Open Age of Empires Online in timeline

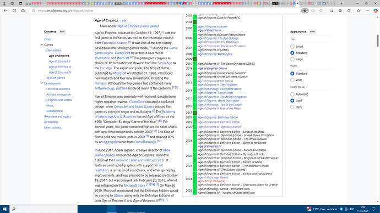tap(212, 69)
